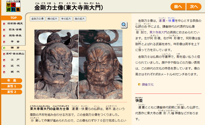Select the 鎌倉 era
The height and width of the screenshot is (125, 205).
tap(15, 48)
